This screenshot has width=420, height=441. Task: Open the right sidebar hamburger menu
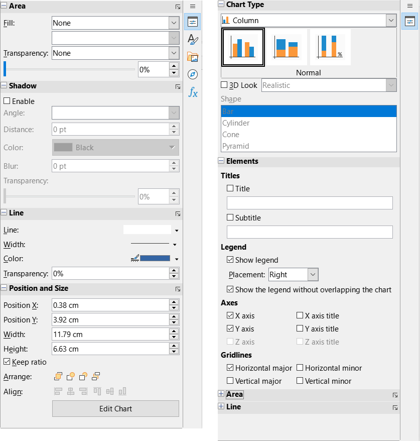click(409, 5)
